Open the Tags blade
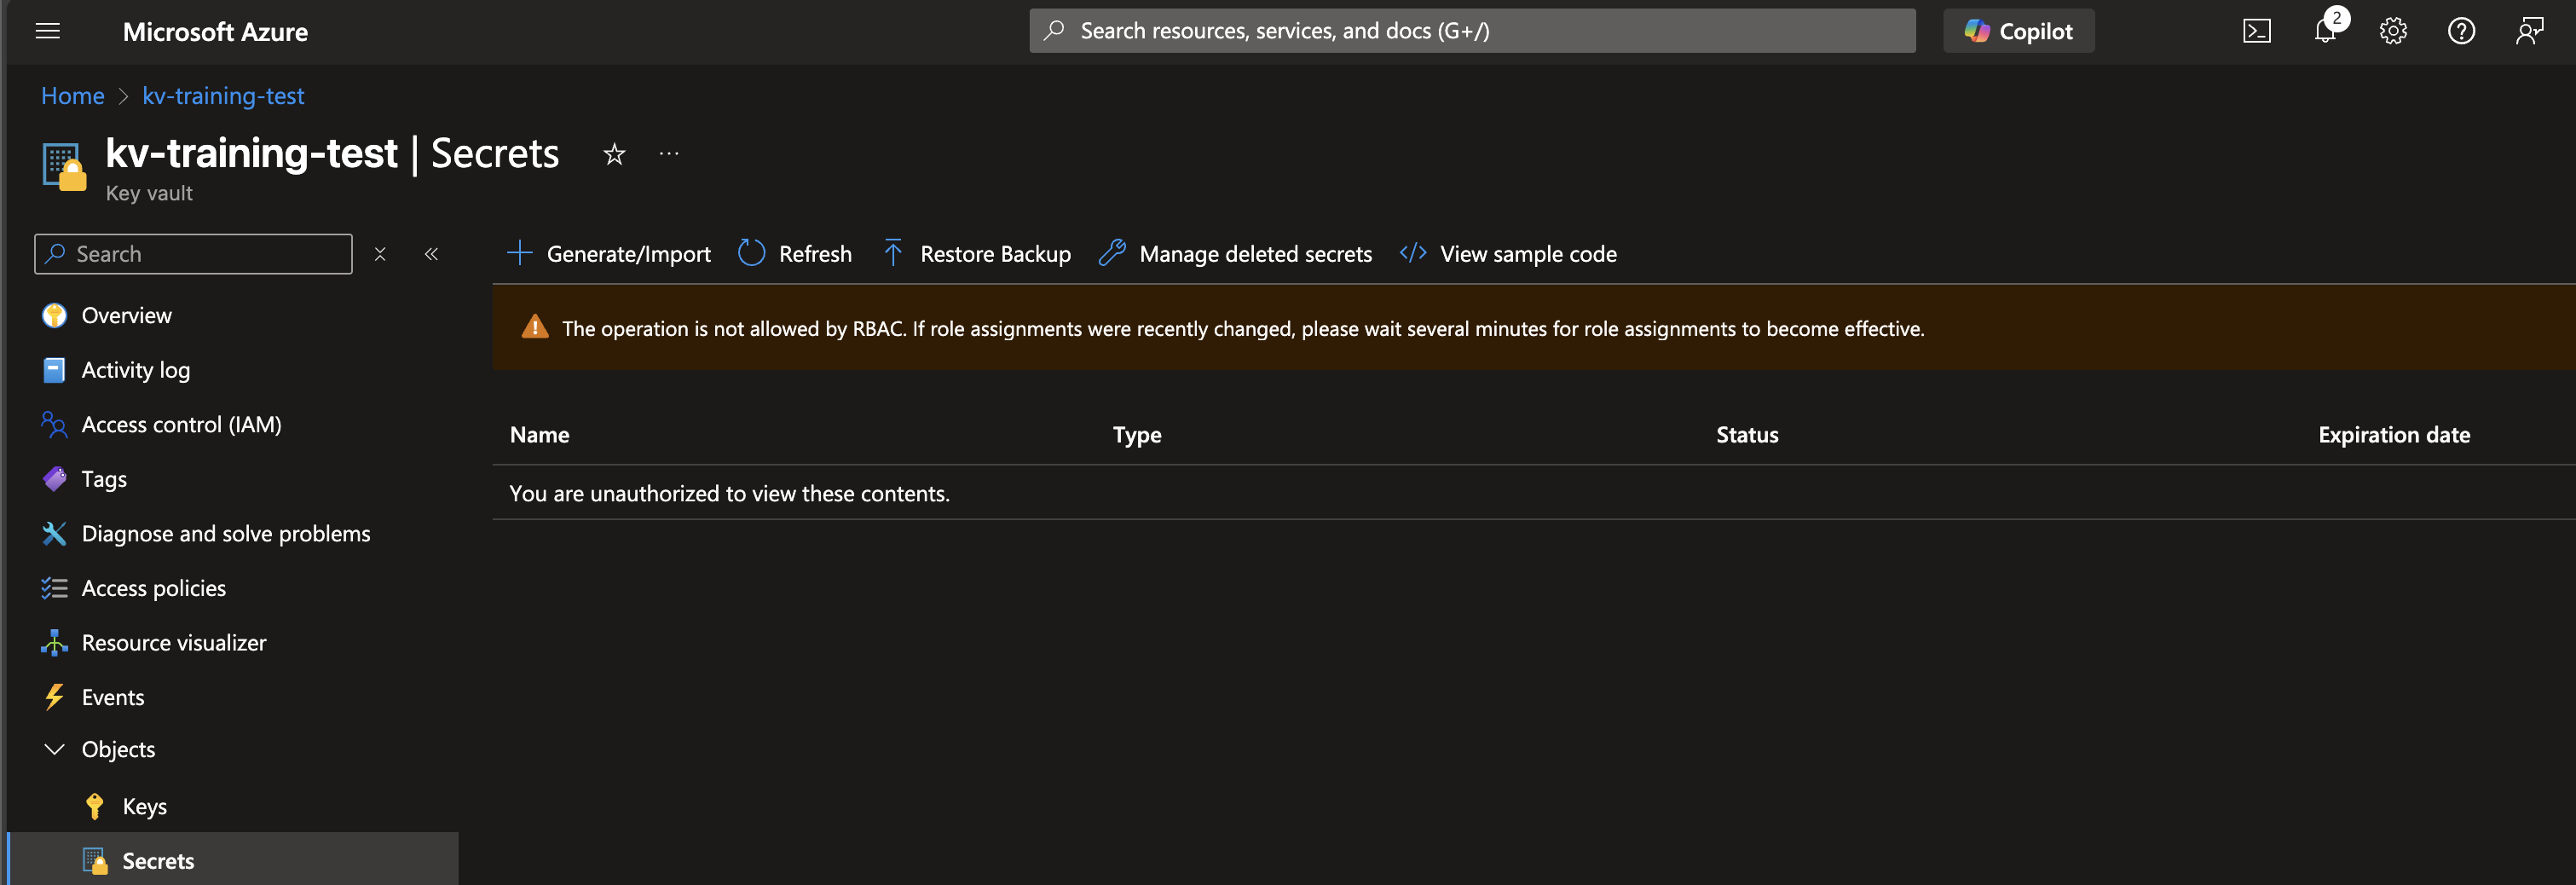The height and width of the screenshot is (885, 2576). (x=104, y=478)
